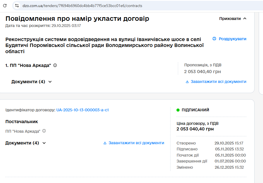The height and width of the screenshot is (183, 263).
Task: Click the printer icon beside Роздрукувати
Action: (x=214, y=39)
